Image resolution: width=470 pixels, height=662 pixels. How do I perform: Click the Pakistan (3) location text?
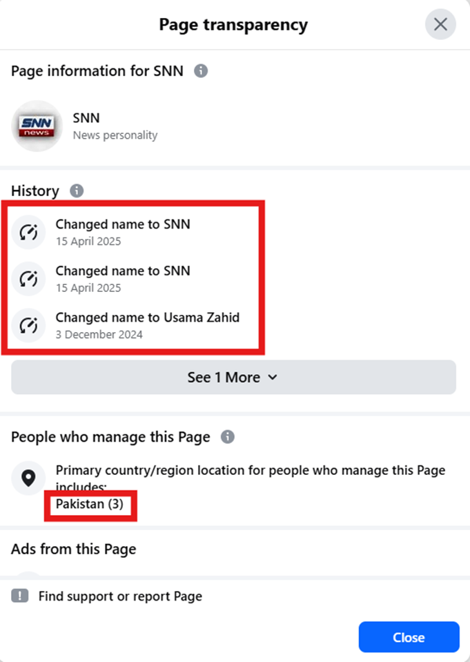pos(90,504)
